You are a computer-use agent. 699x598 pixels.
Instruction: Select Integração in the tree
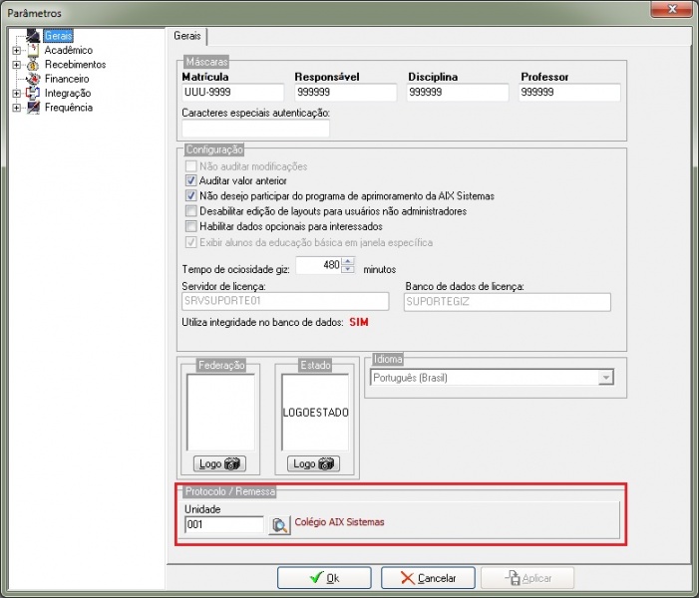(68, 93)
